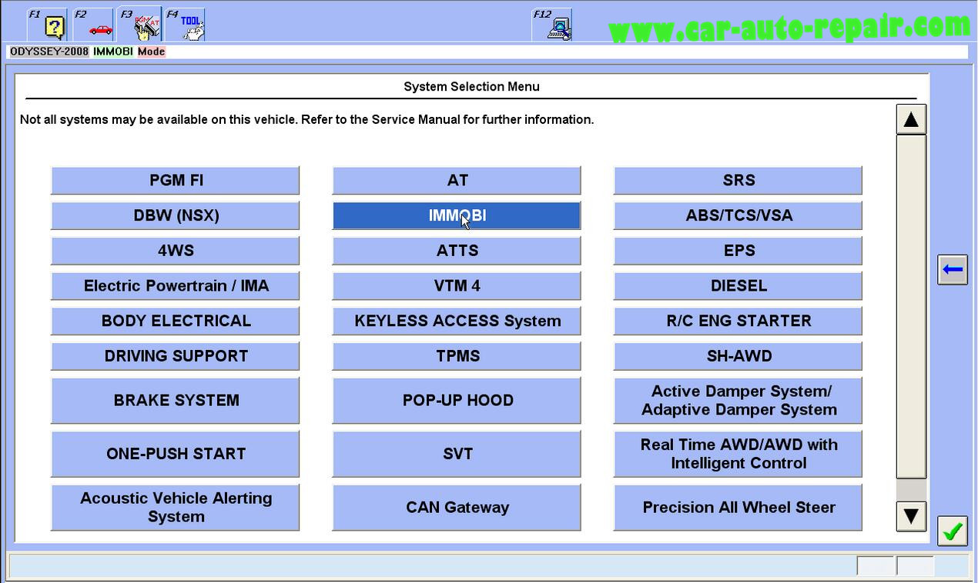The height and width of the screenshot is (583, 978).
Task: Select the SRS system
Action: tap(737, 180)
